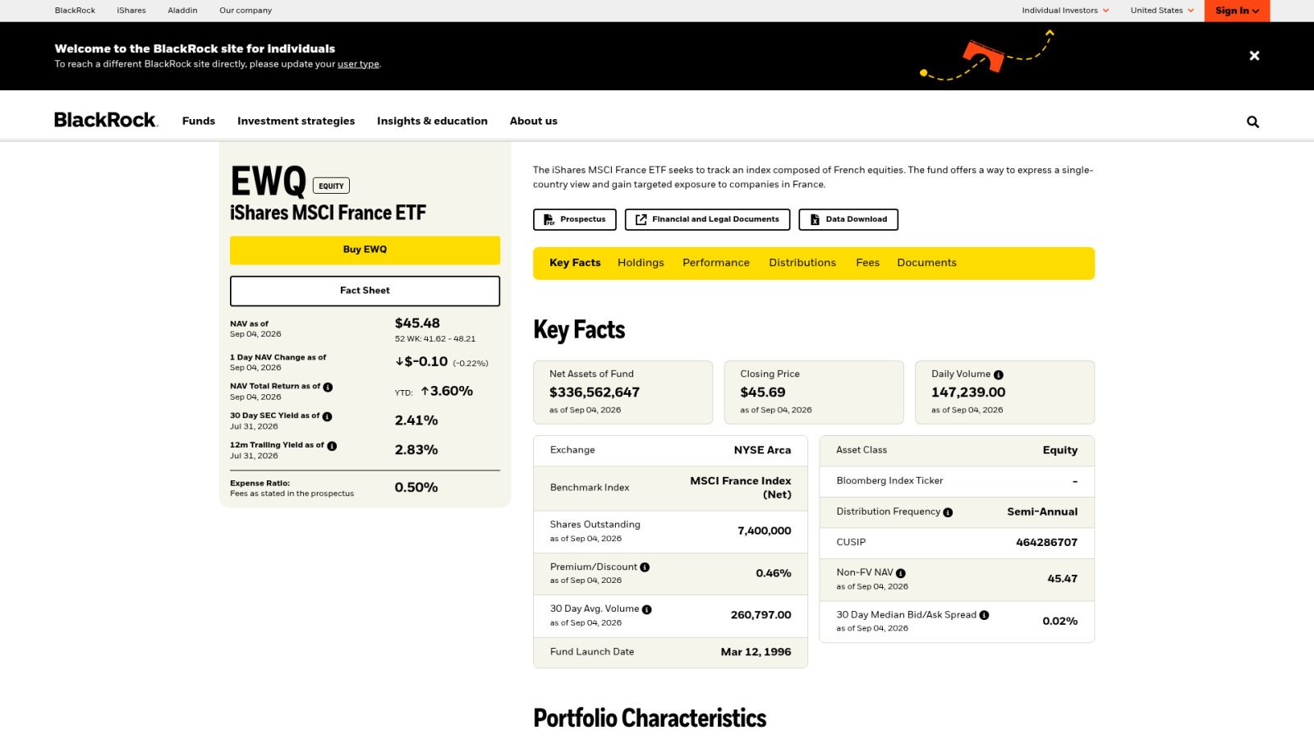Show info icon for Daily Volume
This screenshot has height=739, width=1314.
[999, 374]
